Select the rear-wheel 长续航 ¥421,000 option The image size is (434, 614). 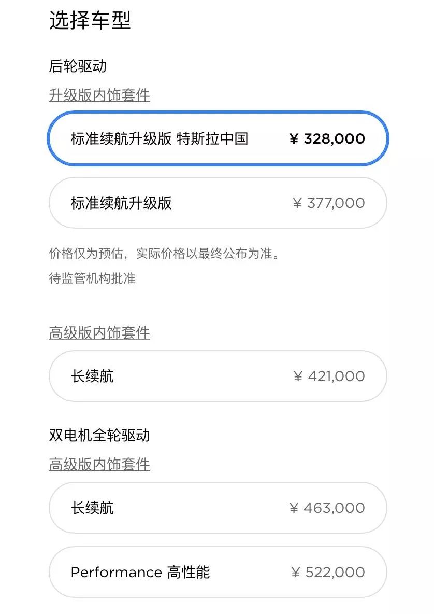218,376
